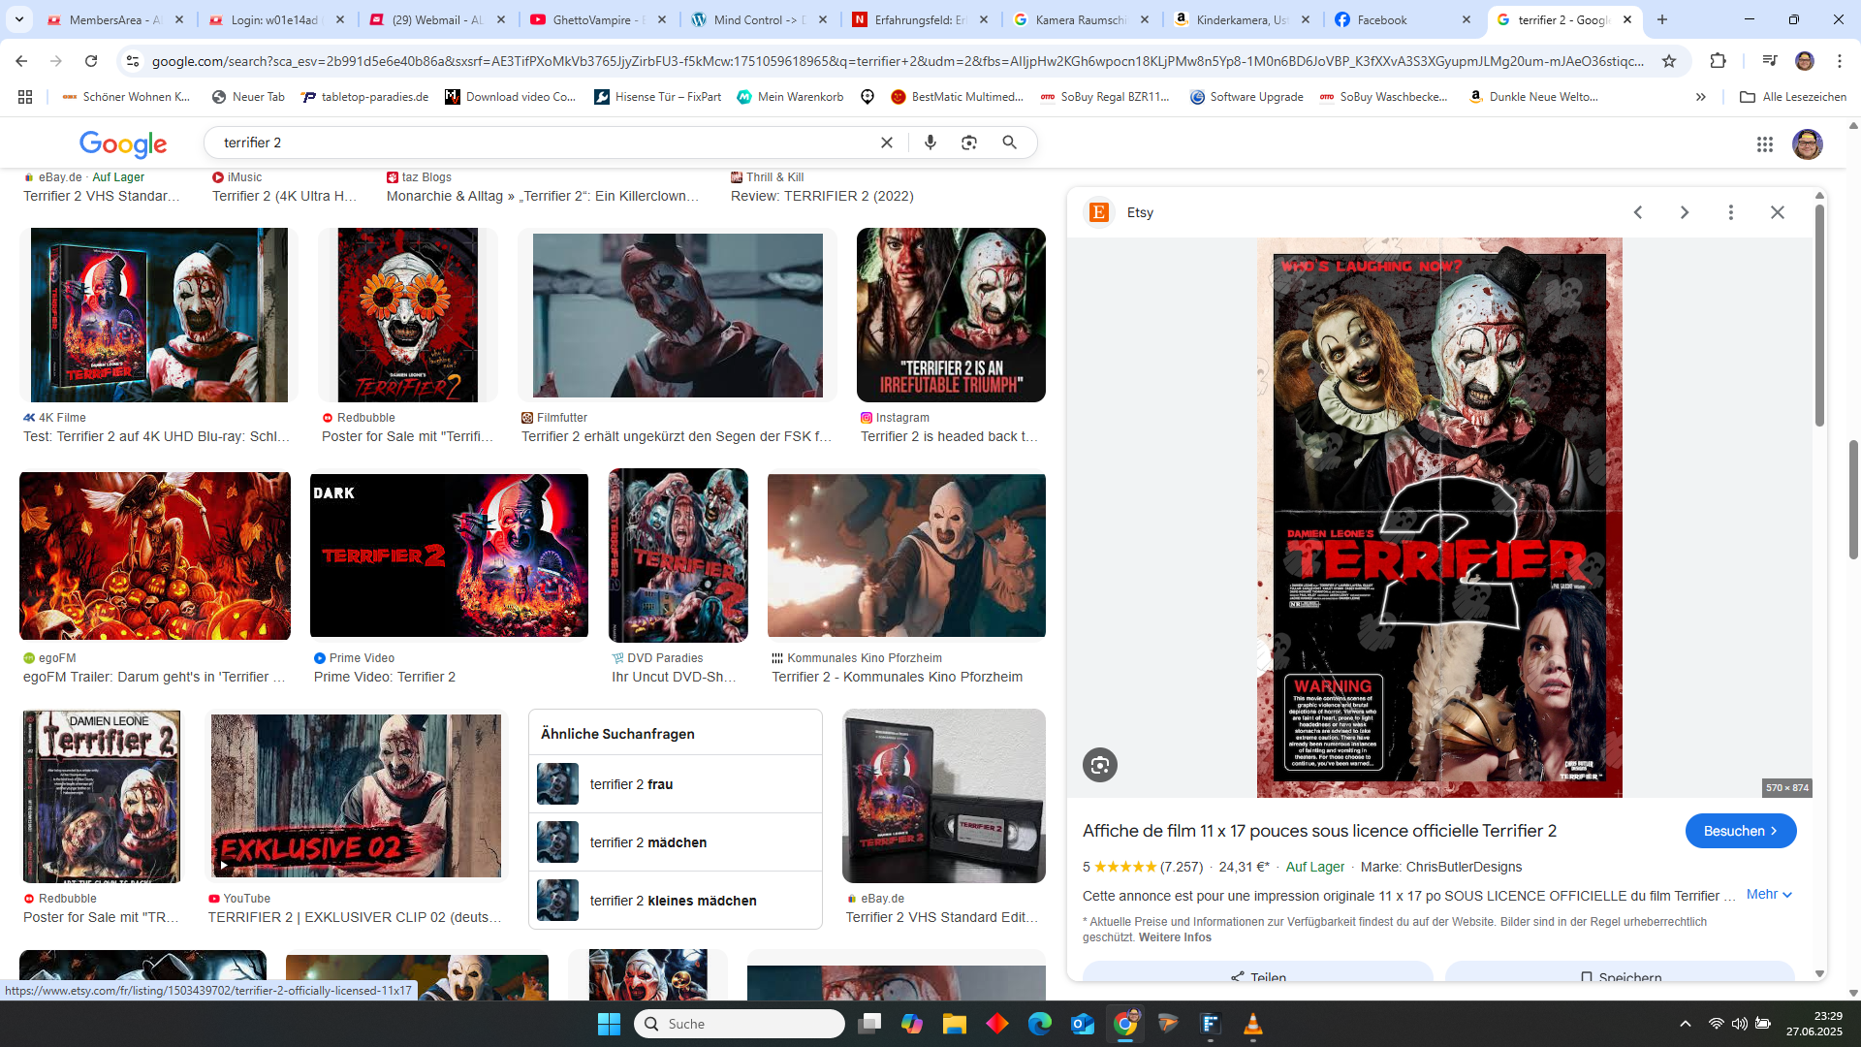Show next image in Etsy preview panel
The image size is (1861, 1047).
(1685, 212)
